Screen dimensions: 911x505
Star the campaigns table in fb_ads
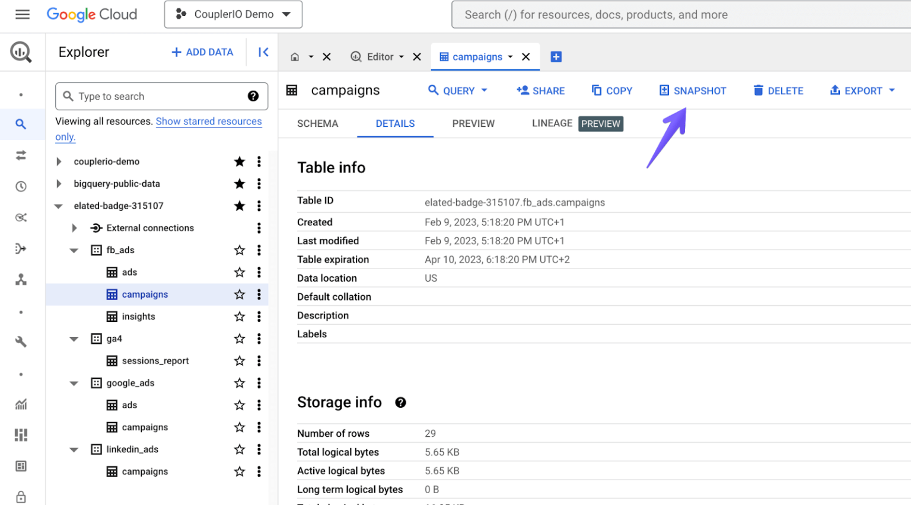coord(239,294)
